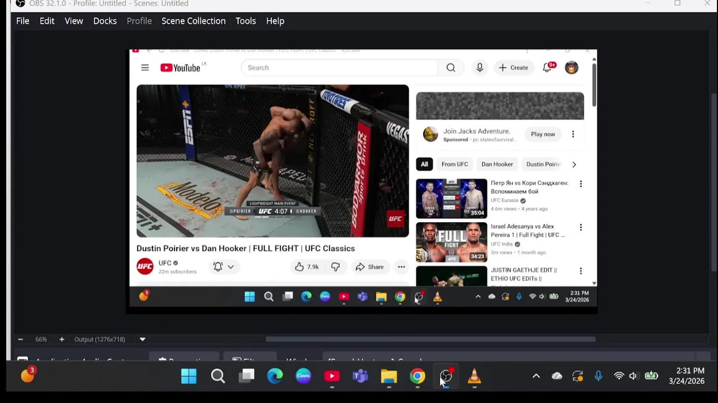718x403 pixels.
Task: Open the Scene Collection menu
Action: click(x=194, y=21)
